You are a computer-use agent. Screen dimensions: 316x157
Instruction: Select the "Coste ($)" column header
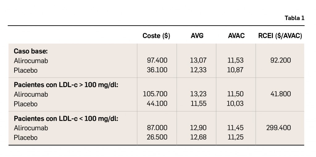point(156,36)
